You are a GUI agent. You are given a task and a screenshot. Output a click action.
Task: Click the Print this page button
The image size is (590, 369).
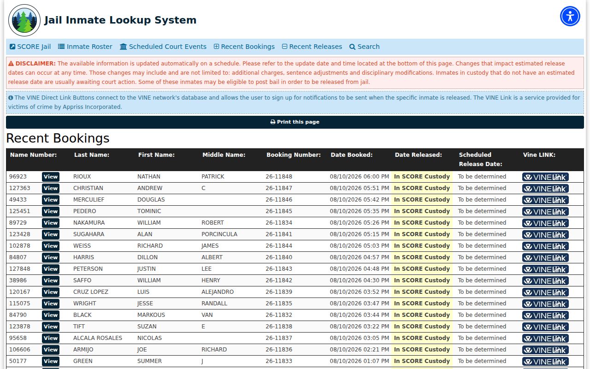tap(295, 122)
